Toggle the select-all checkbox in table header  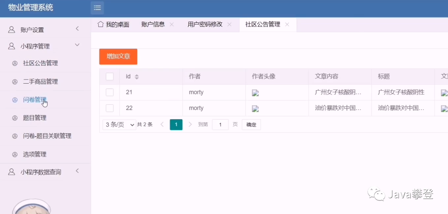tap(110, 76)
